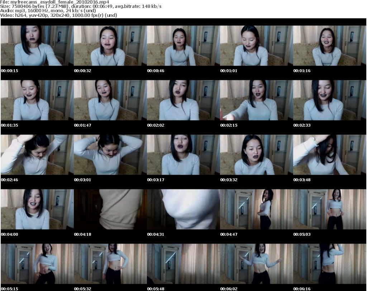Click the frame at 00:01:35
The height and width of the screenshot is (291, 367).
point(37,100)
